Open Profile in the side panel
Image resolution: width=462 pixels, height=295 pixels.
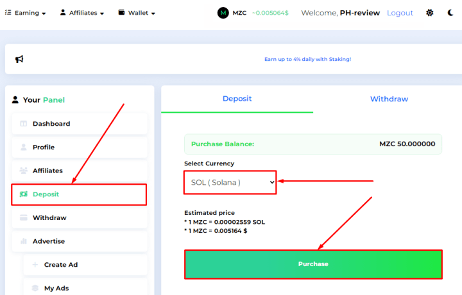(x=80, y=147)
